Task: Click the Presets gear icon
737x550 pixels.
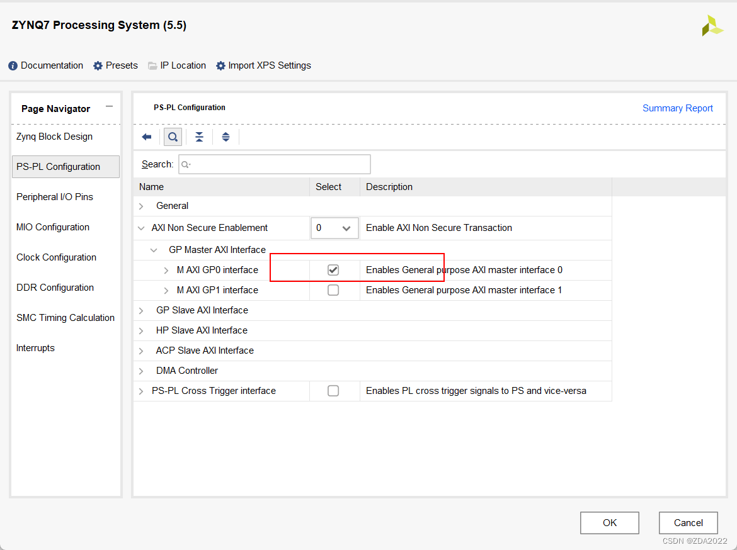Action: pyautogui.click(x=98, y=65)
